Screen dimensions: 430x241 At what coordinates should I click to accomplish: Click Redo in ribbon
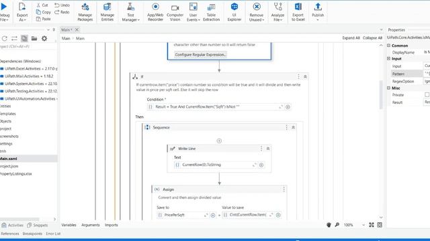click(x=62, y=12)
